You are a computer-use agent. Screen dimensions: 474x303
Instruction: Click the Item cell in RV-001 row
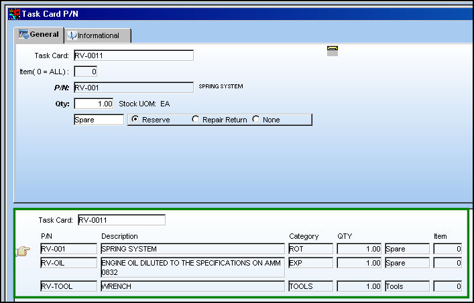coord(448,249)
